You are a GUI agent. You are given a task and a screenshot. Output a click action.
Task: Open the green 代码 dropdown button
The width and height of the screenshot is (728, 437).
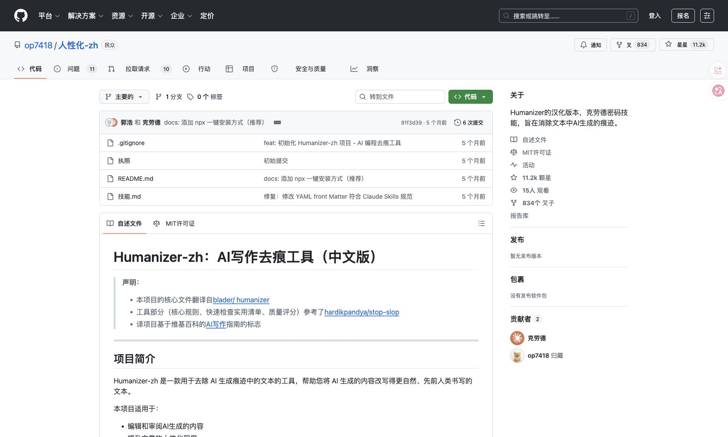470,97
